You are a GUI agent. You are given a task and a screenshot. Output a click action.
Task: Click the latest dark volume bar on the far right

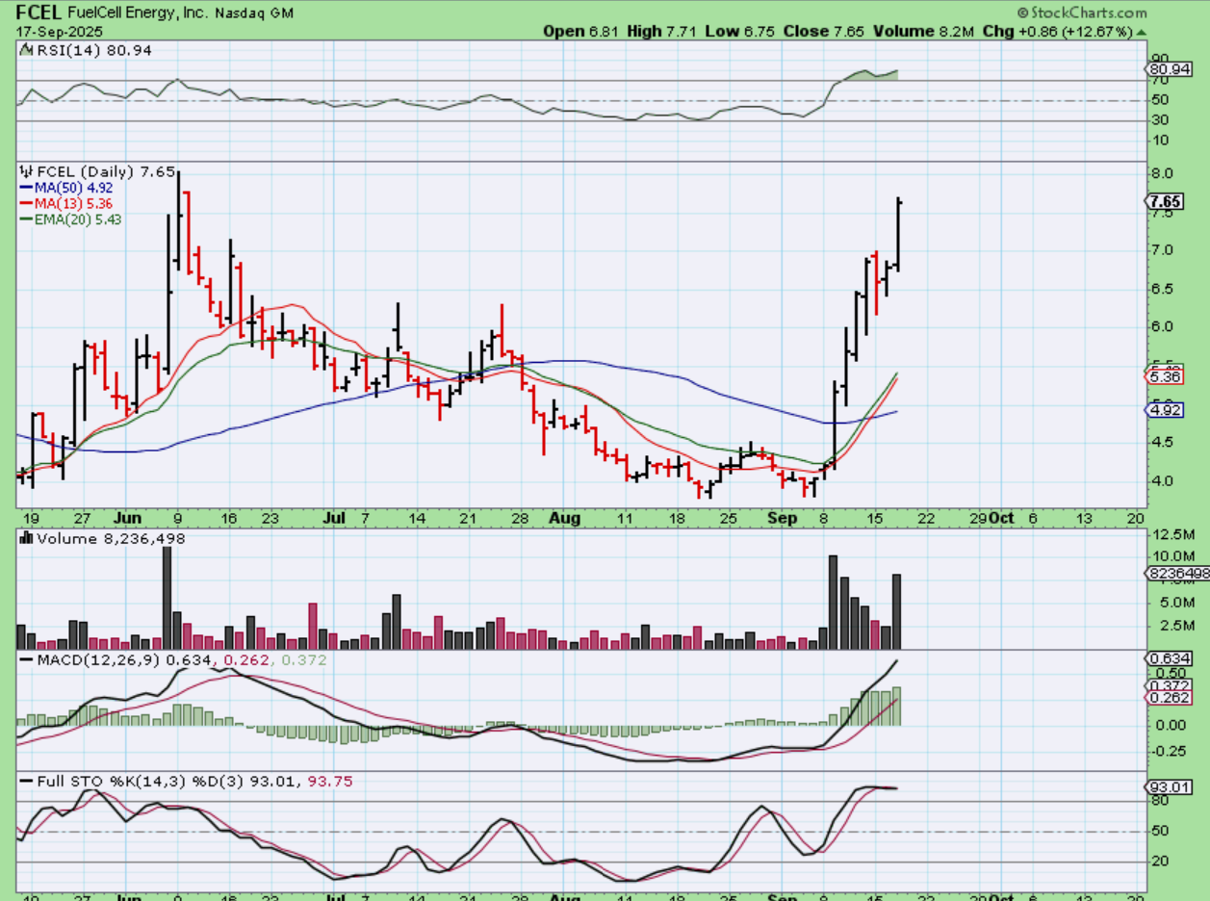pos(896,611)
